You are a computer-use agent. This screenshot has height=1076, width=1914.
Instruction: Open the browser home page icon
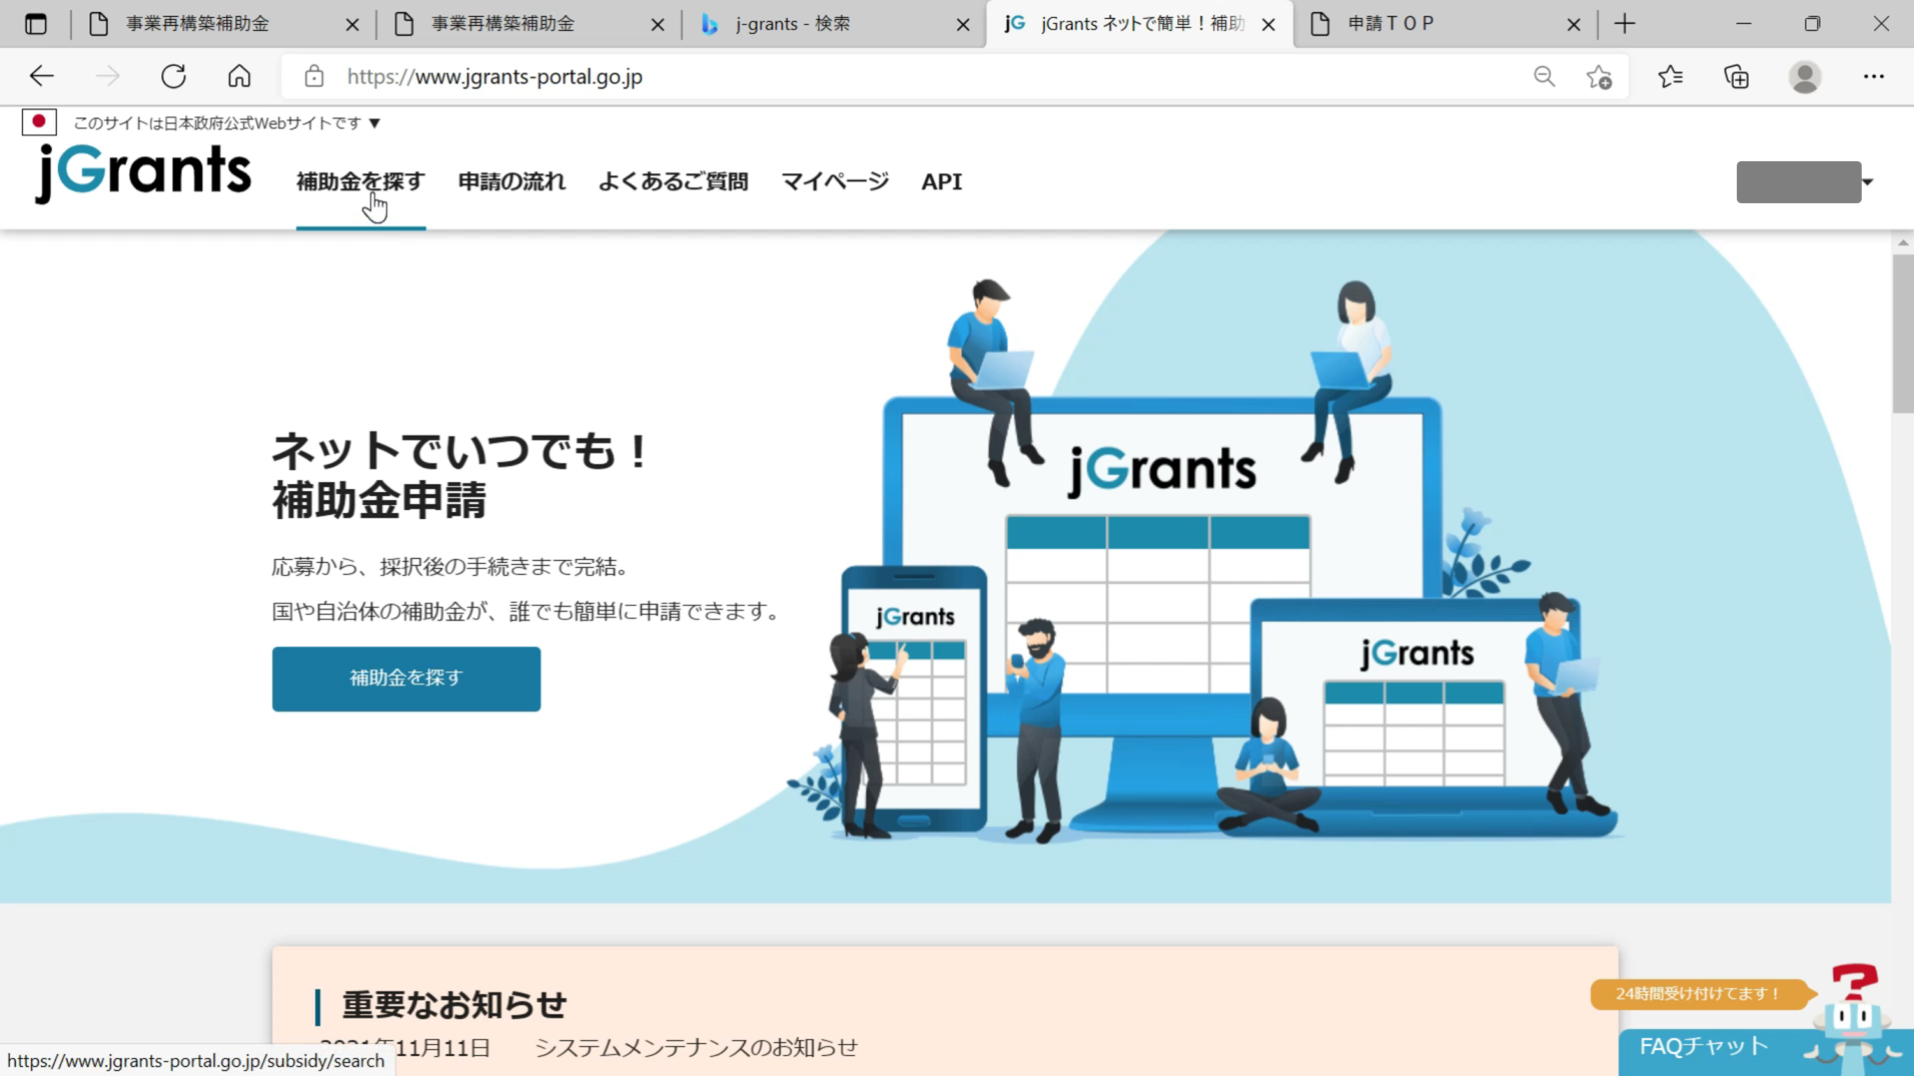(x=238, y=76)
